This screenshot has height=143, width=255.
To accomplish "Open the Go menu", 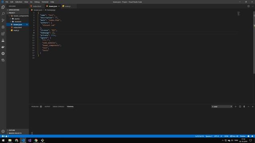I will click(x=31, y=2).
